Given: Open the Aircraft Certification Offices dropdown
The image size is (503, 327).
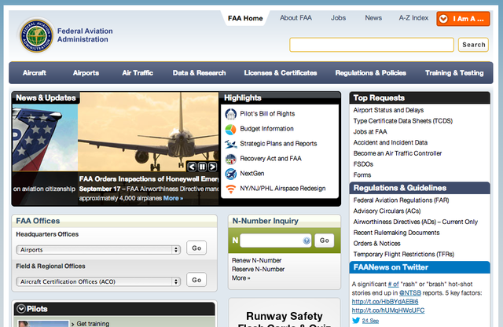Looking at the screenshot, I should tap(98, 281).
